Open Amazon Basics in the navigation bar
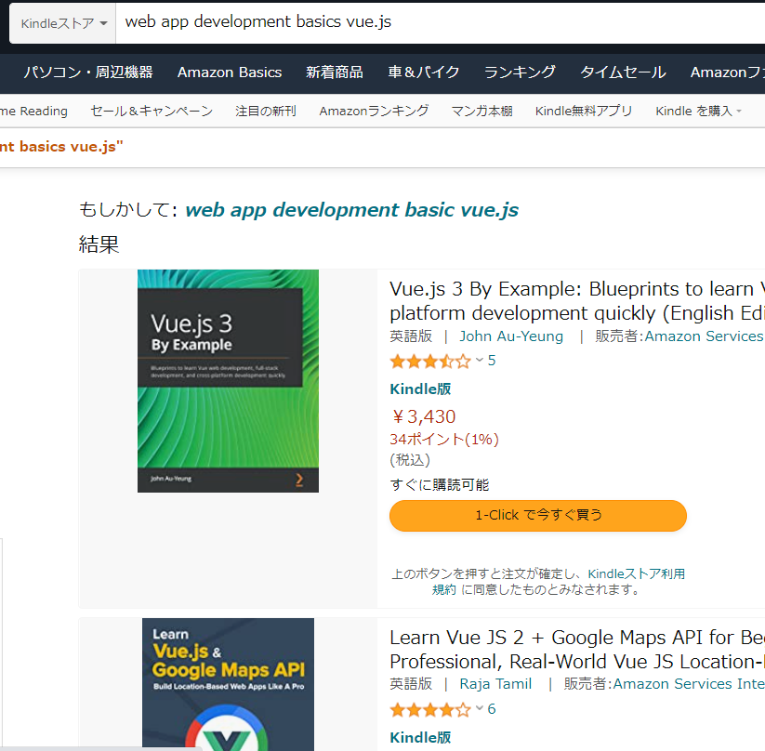 (230, 72)
